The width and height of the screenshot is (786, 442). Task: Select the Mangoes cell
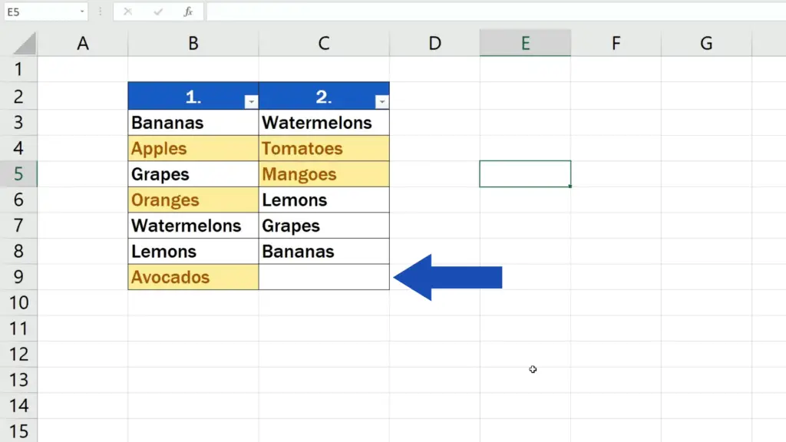coord(324,174)
